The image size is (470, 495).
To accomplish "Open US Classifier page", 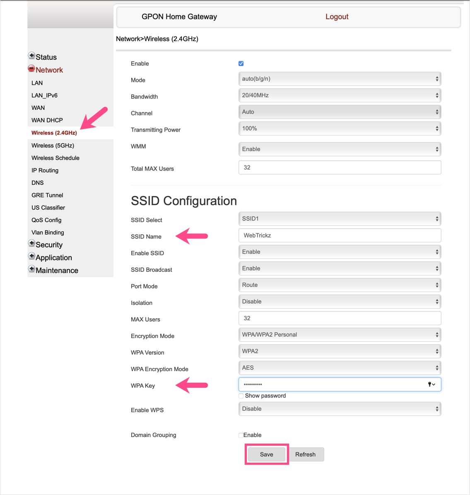I will tap(48, 208).
